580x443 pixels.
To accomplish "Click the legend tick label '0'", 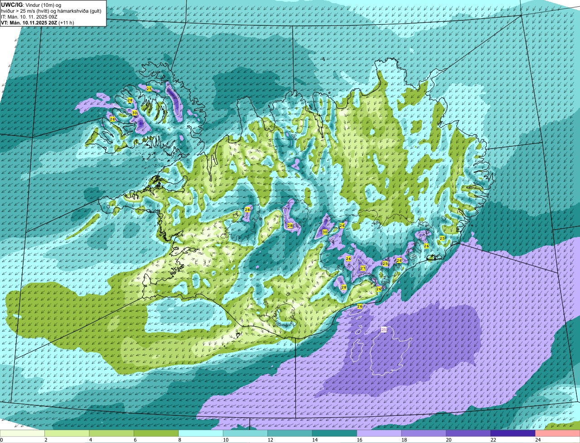I will click(x=2, y=440).
